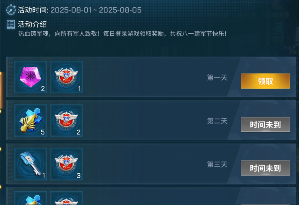Select the puzzle piece reward icon
The height and width of the screenshot is (205, 299).
coord(31,121)
